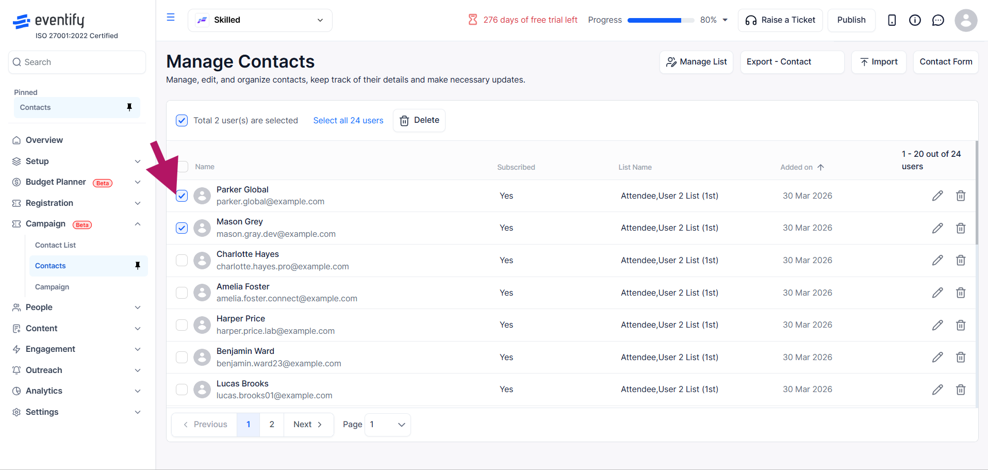Image resolution: width=988 pixels, height=470 pixels.
Task: Delete Benjamin Ward using trash icon
Action: pos(961,357)
